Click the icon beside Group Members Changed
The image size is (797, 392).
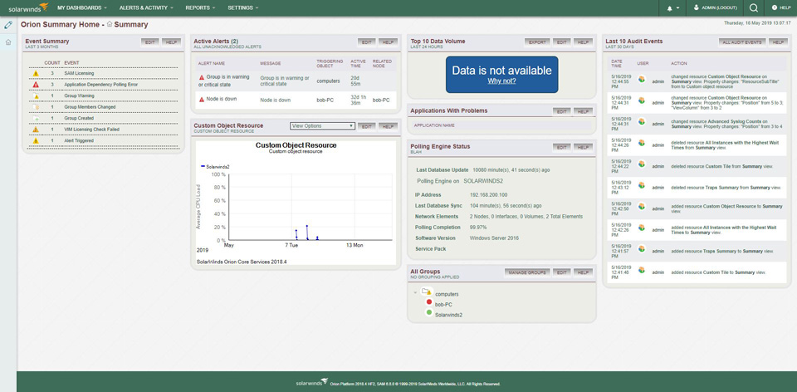click(x=36, y=107)
